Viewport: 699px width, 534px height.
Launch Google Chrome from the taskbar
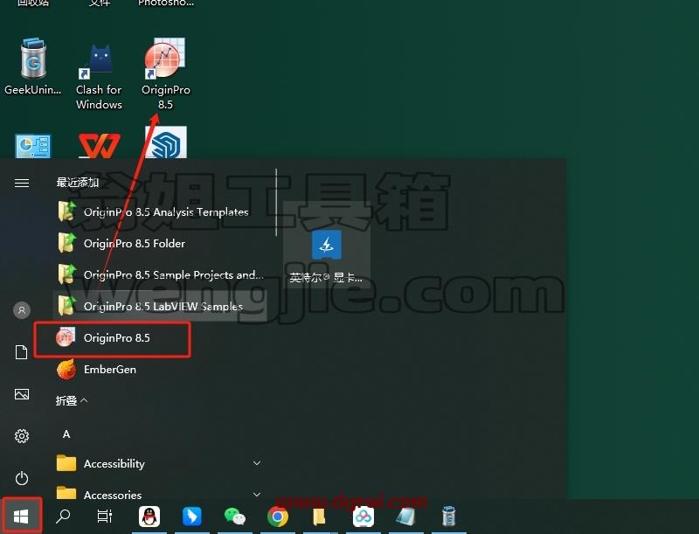277,517
